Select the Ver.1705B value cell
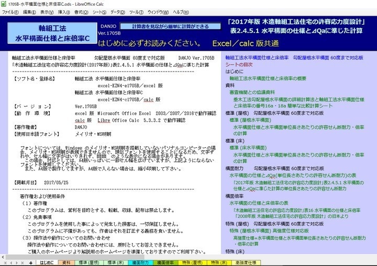377x266 pixels. point(86,107)
